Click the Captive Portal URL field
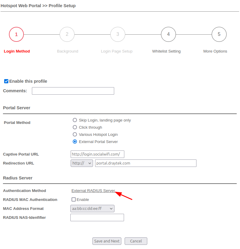 tap(97, 154)
